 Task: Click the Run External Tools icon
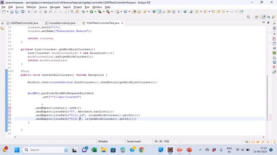[108, 12]
